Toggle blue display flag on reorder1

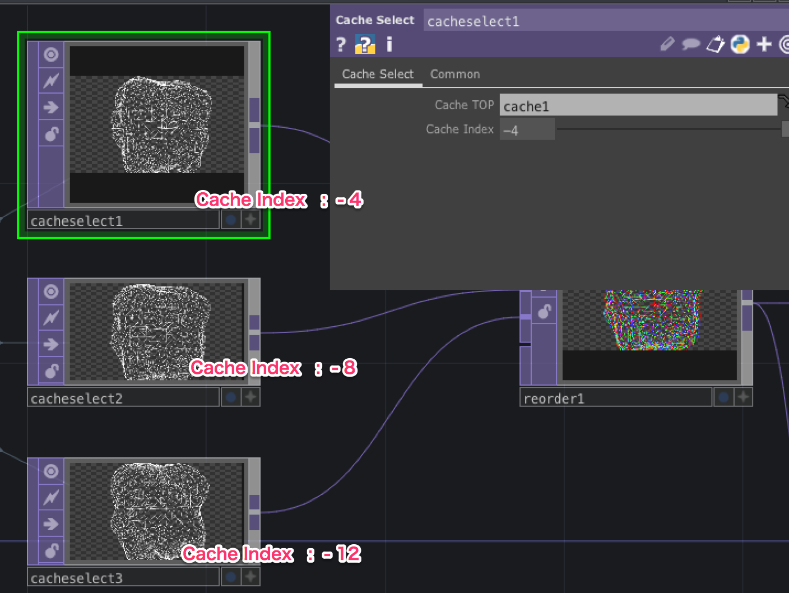[x=723, y=397]
